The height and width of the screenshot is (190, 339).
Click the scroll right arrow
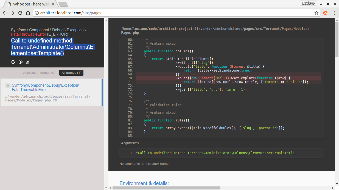point(333,188)
